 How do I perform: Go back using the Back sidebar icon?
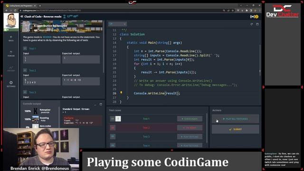coord(11,38)
